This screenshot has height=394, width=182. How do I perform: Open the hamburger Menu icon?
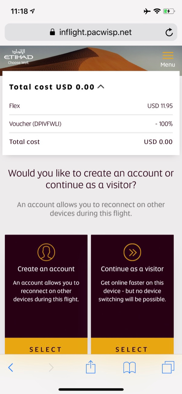pyautogui.click(x=168, y=55)
